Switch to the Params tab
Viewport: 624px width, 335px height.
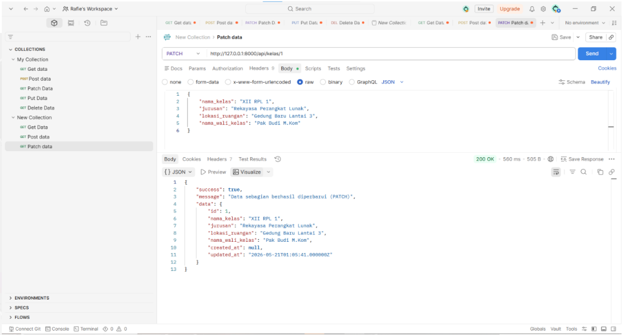point(197,69)
